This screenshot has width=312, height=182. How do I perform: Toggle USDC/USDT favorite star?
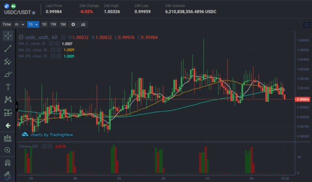pyautogui.click(x=33, y=12)
